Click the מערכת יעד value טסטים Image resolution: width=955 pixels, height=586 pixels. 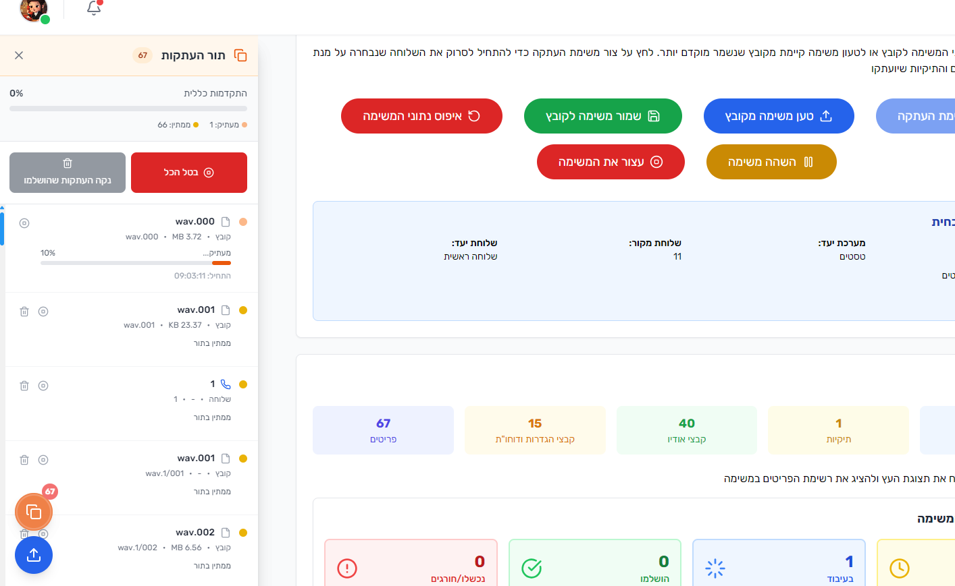pos(852,256)
